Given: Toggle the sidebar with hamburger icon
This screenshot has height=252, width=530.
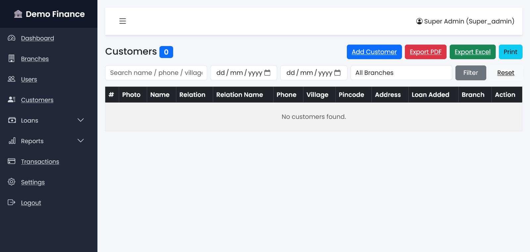Looking at the screenshot, I should [x=123, y=21].
